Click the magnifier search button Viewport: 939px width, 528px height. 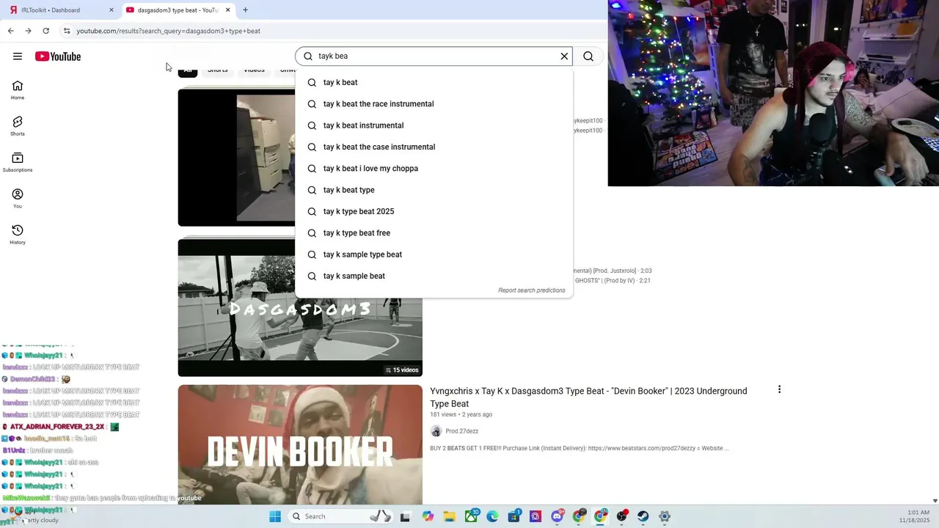(x=588, y=56)
